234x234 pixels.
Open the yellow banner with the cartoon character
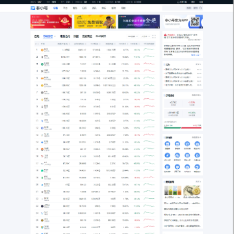click(x=95, y=21)
